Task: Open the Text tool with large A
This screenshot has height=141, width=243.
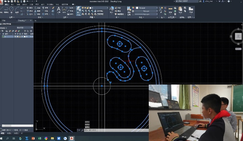Action: pyautogui.click(x=59, y=10)
